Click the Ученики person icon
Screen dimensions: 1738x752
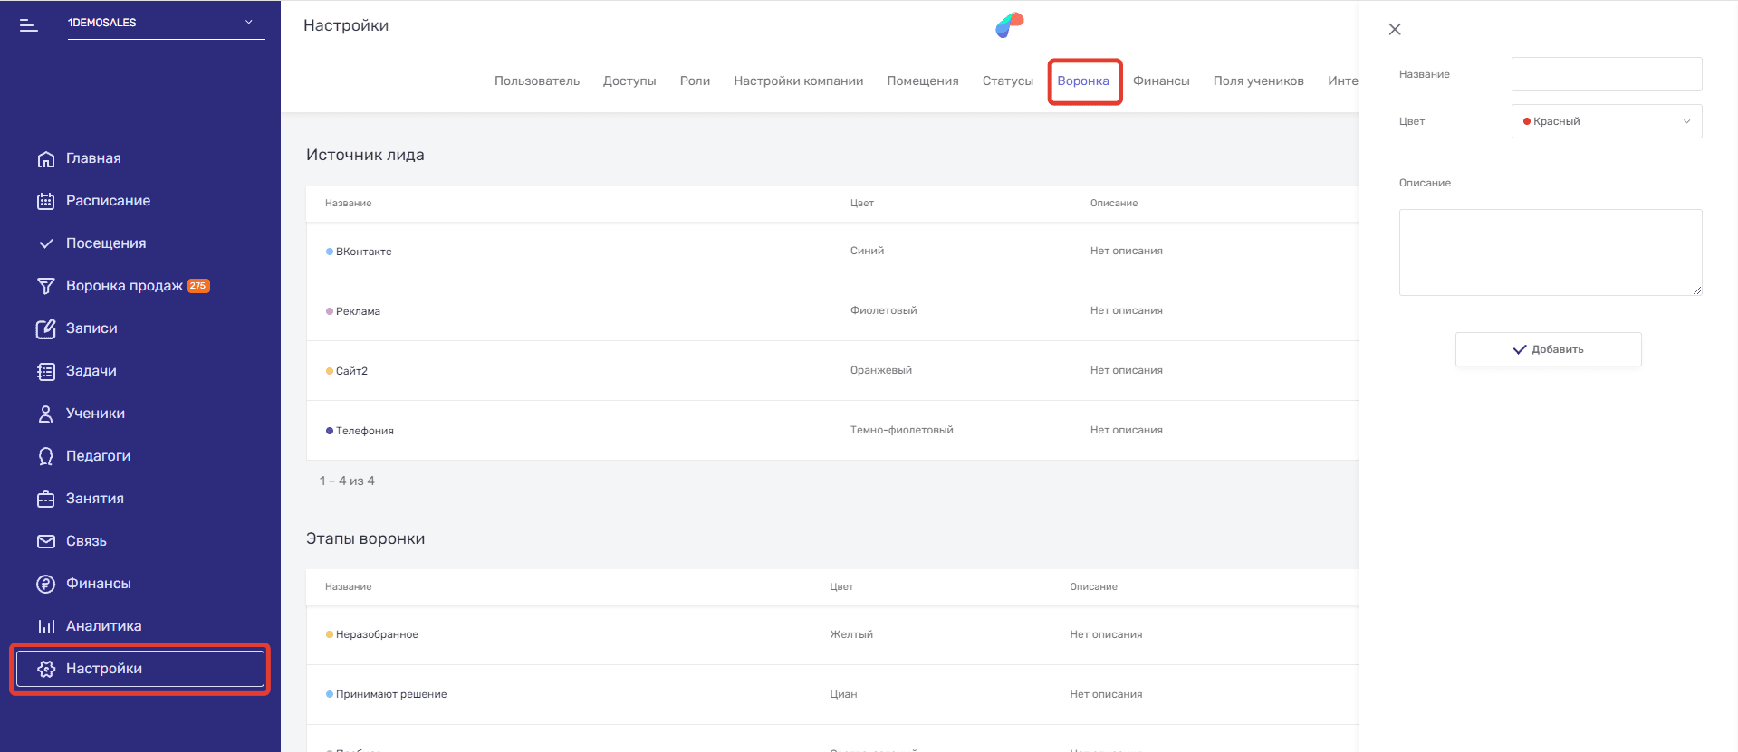click(45, 414)
